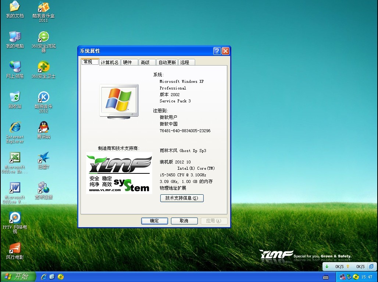Open the Microsoft Office Excel shortcut
The image size is (378, 282).
(15, 158)
